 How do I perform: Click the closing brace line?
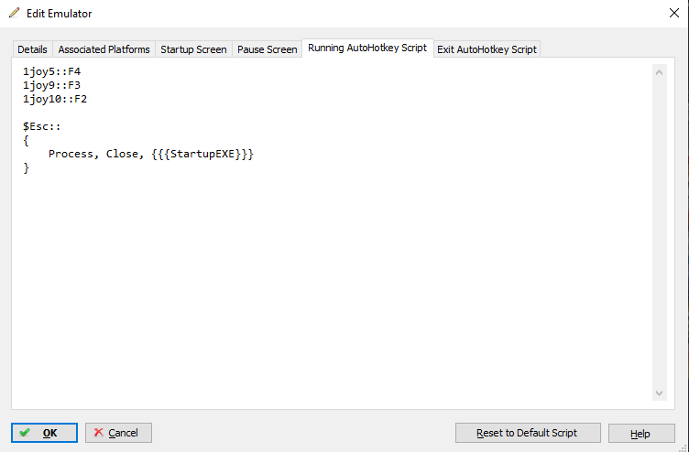(x=26, y=167)
